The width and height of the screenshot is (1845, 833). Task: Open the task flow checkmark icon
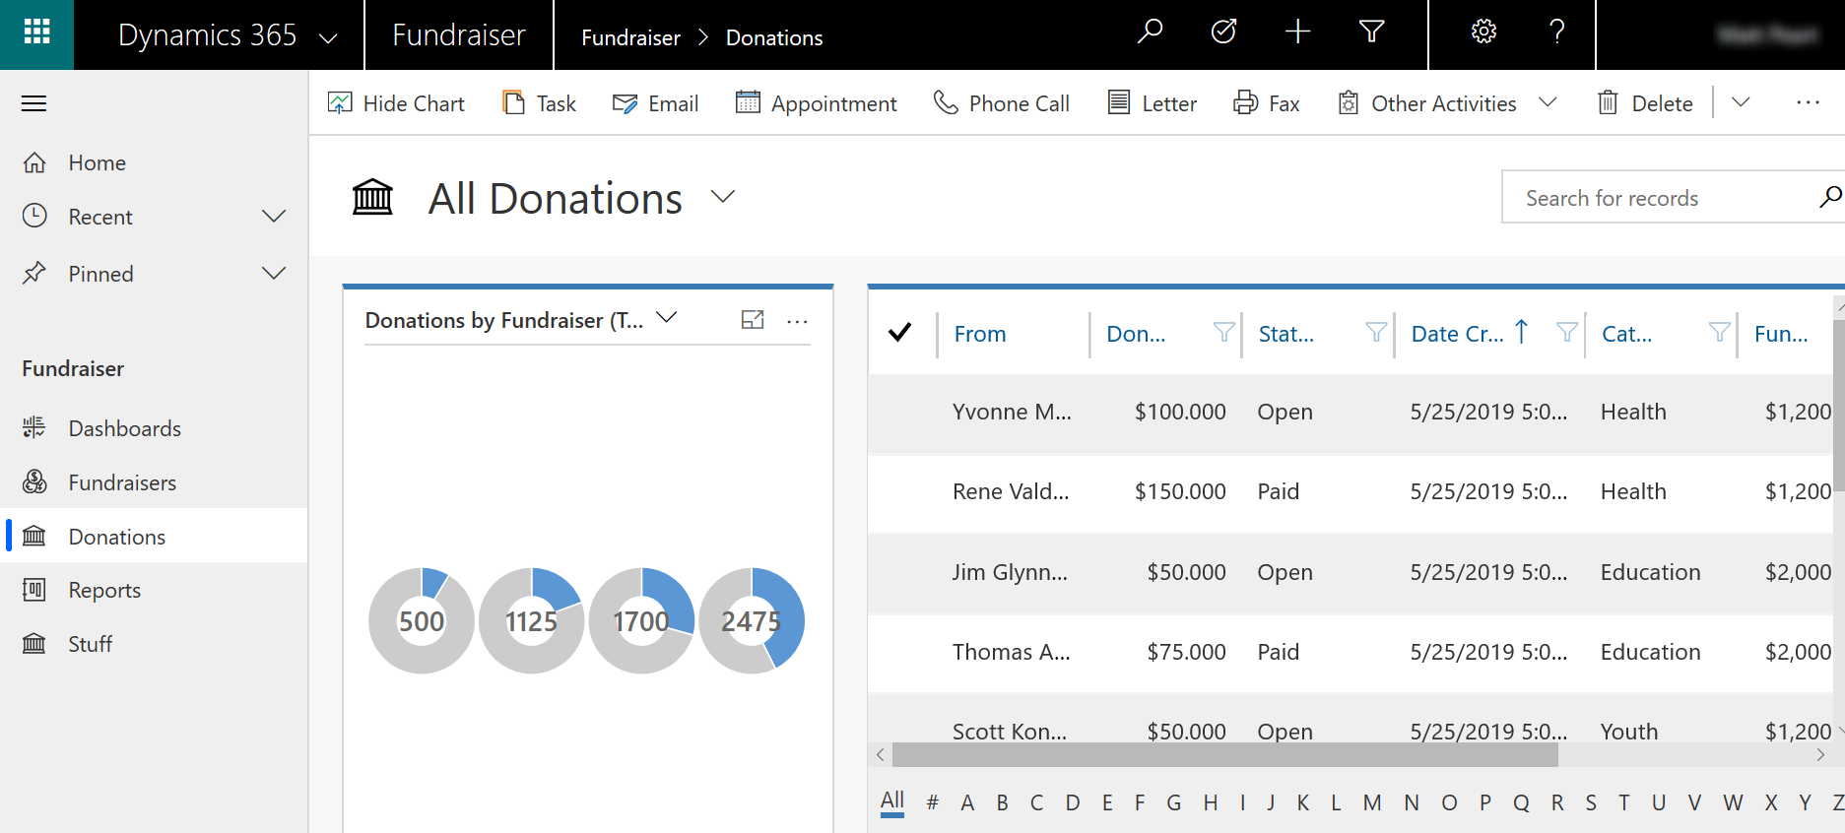point(1223,32)
